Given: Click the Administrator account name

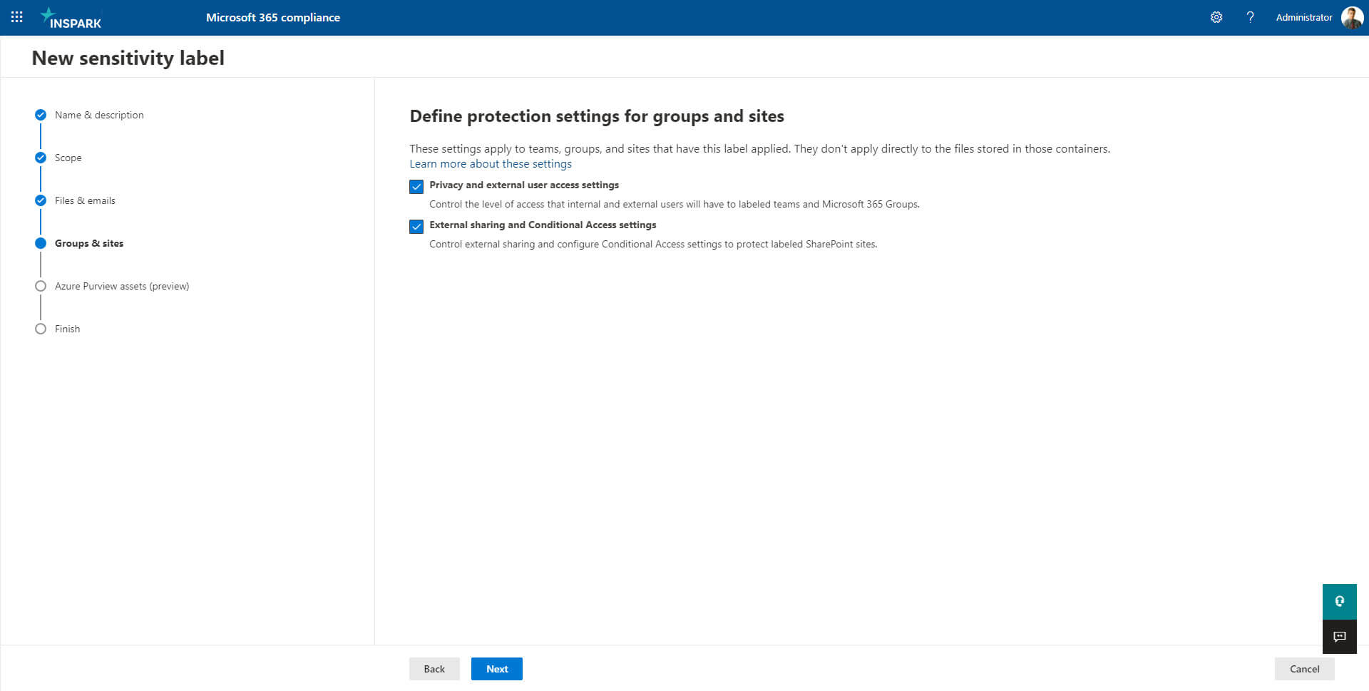Looking at the screenshot, I should coord(1304,17).
